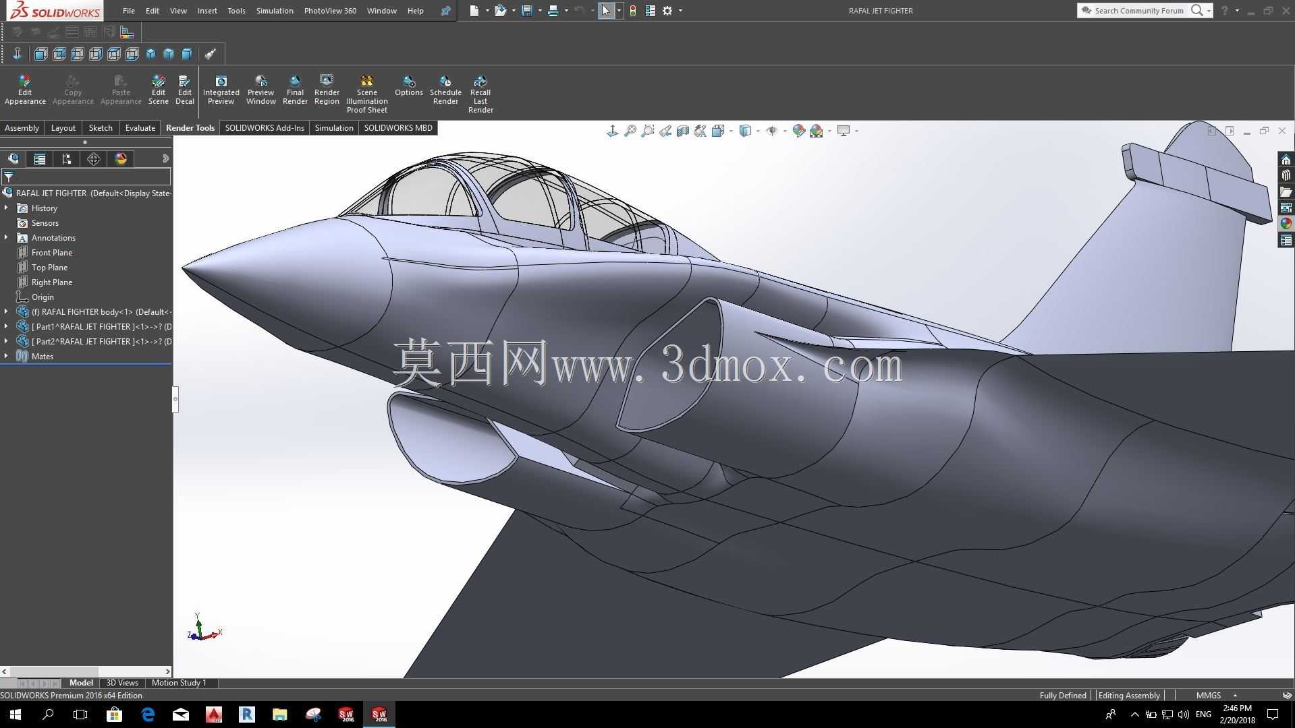The image size is (1295, 728).
Task: Open SOLIDWORKS Resources in task pane
Action: coord(1286,160)
